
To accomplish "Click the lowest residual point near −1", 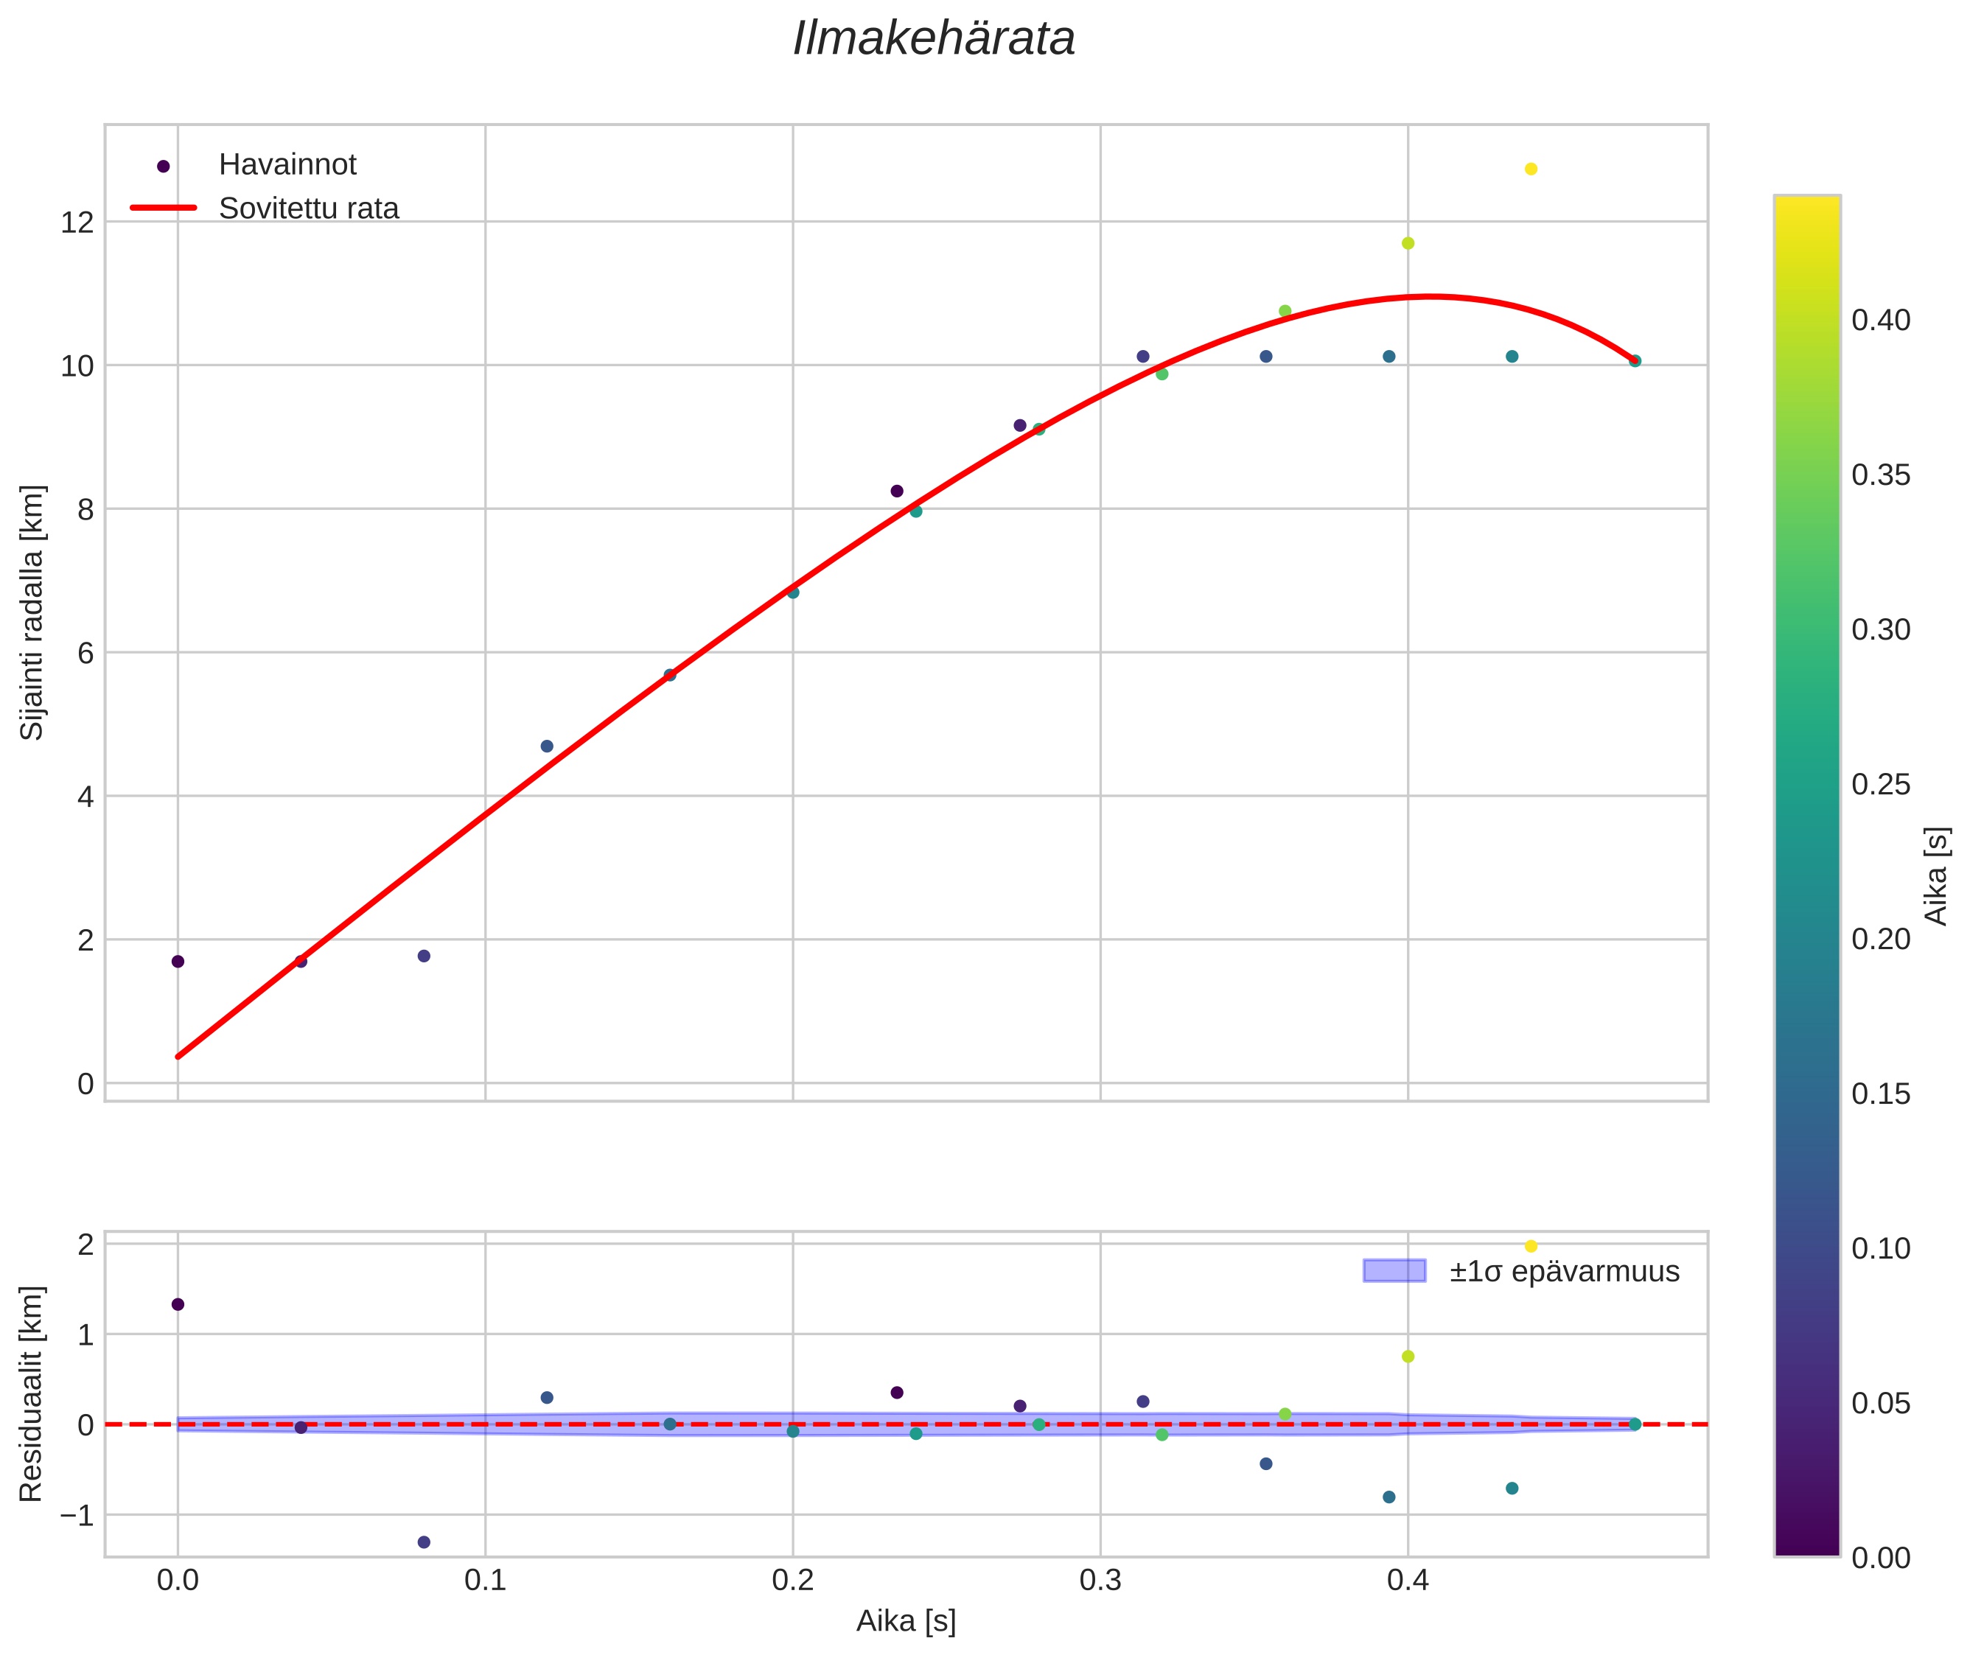I will point(423,1542).
